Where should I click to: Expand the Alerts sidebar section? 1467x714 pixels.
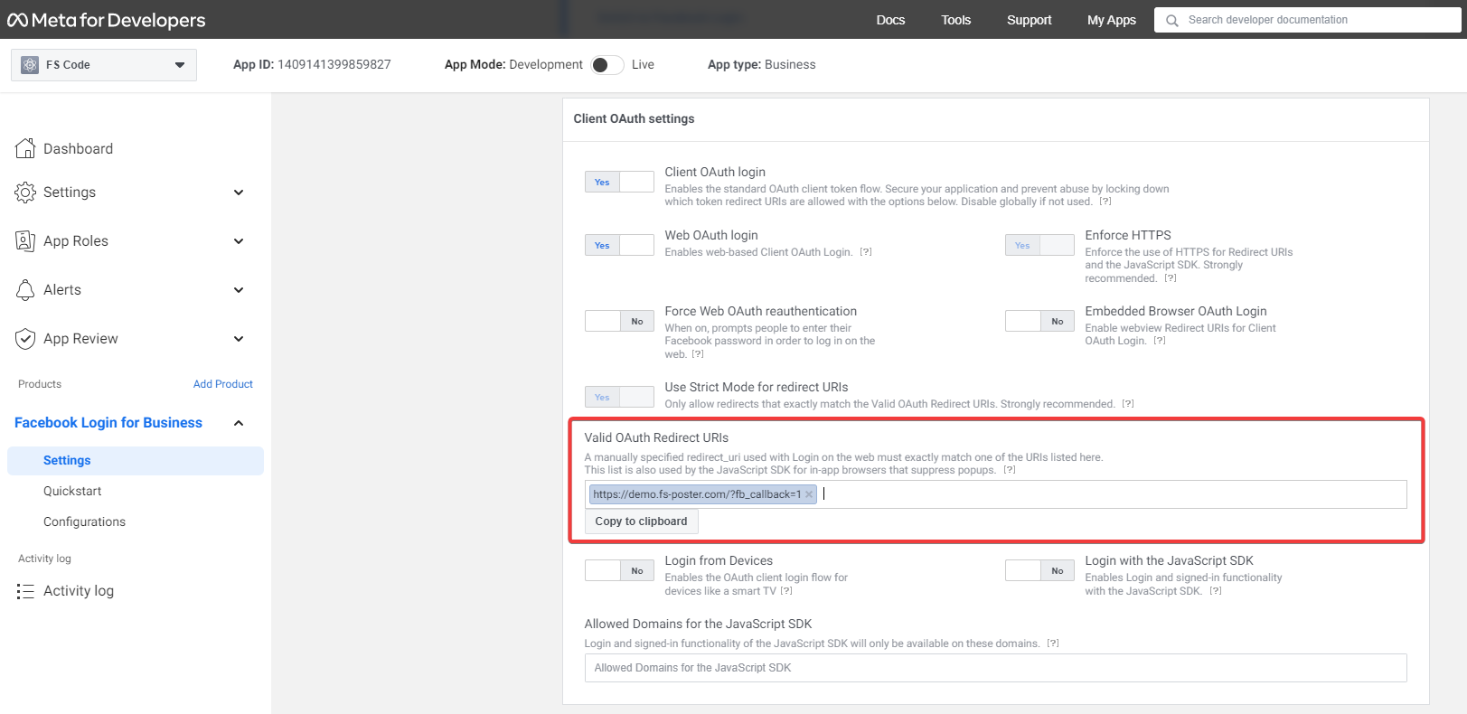(239, 290)
